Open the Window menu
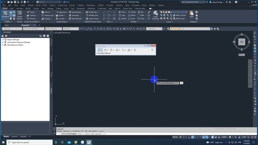Image resolution: width=258 pixels, height=145 pixels. coord(152,5)
